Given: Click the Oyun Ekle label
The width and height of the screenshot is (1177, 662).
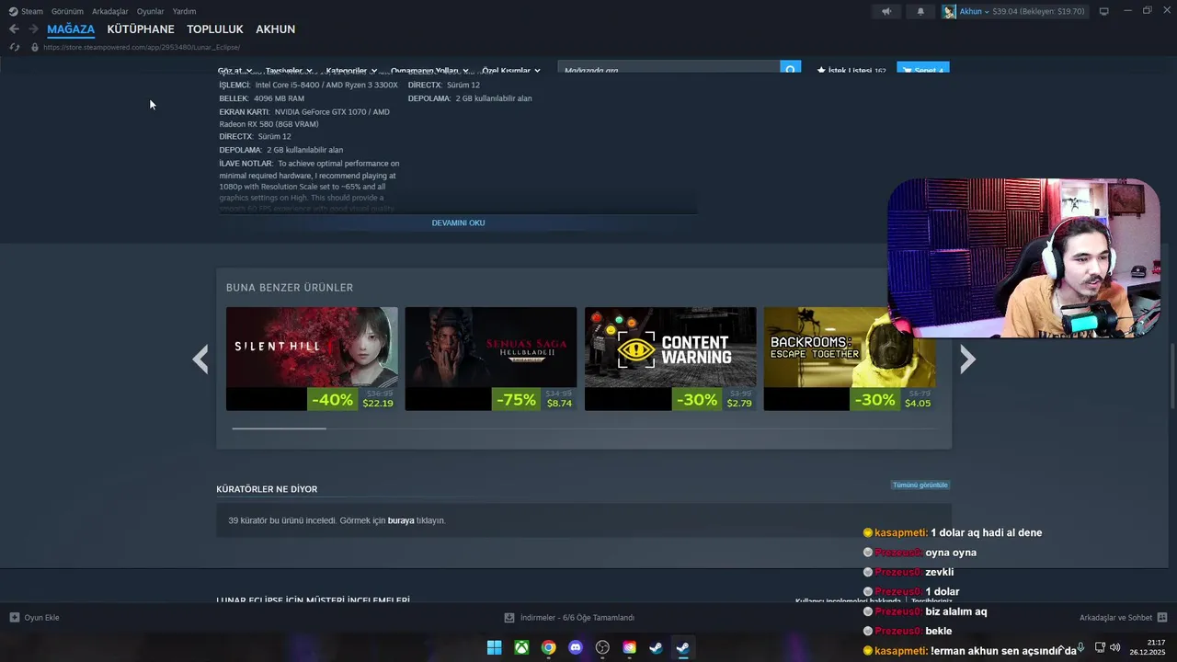Looking at the screenshot, I should 41,618.
